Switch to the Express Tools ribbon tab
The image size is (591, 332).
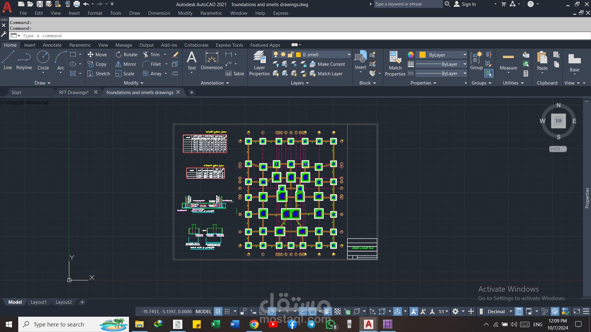click(x=229, y=45)
